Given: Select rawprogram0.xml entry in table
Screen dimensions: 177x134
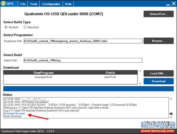Looking at the screenshot, I should click(x=43, y=77).
